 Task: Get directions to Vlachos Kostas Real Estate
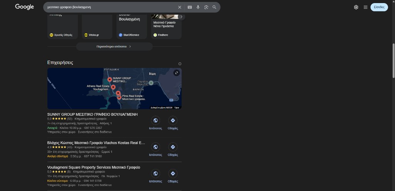[173, 147]
